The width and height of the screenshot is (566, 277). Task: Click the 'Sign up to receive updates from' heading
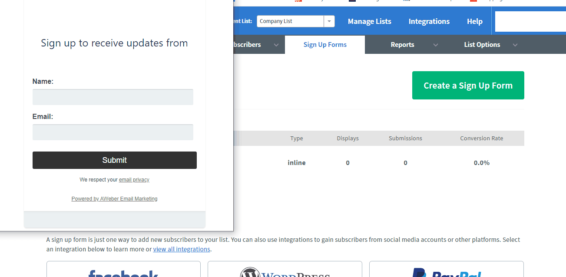(x=114, y=43)
